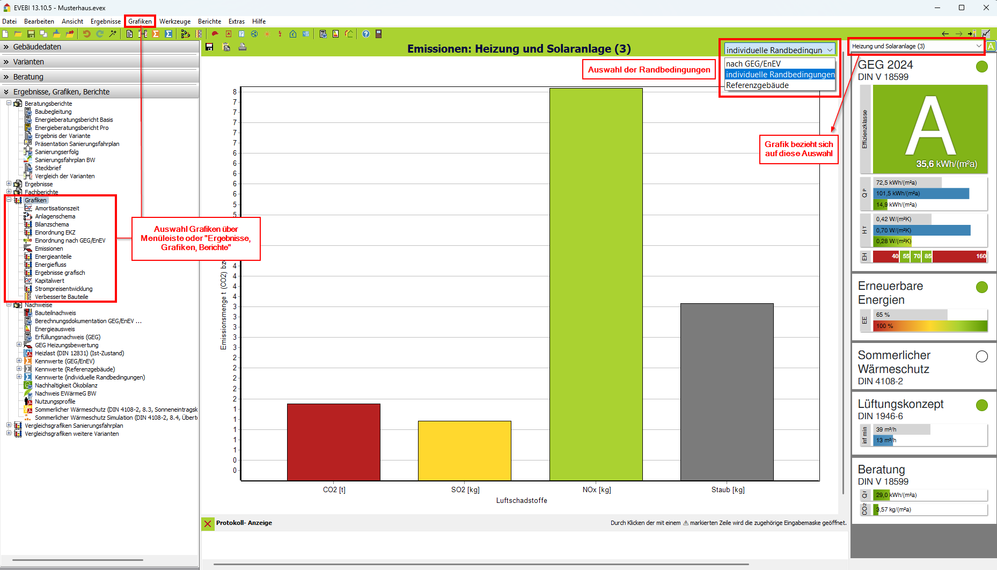Open 'Steckbrief' report in tree
The height and width of the screenshot is (570, 997).
pos(48,168)
